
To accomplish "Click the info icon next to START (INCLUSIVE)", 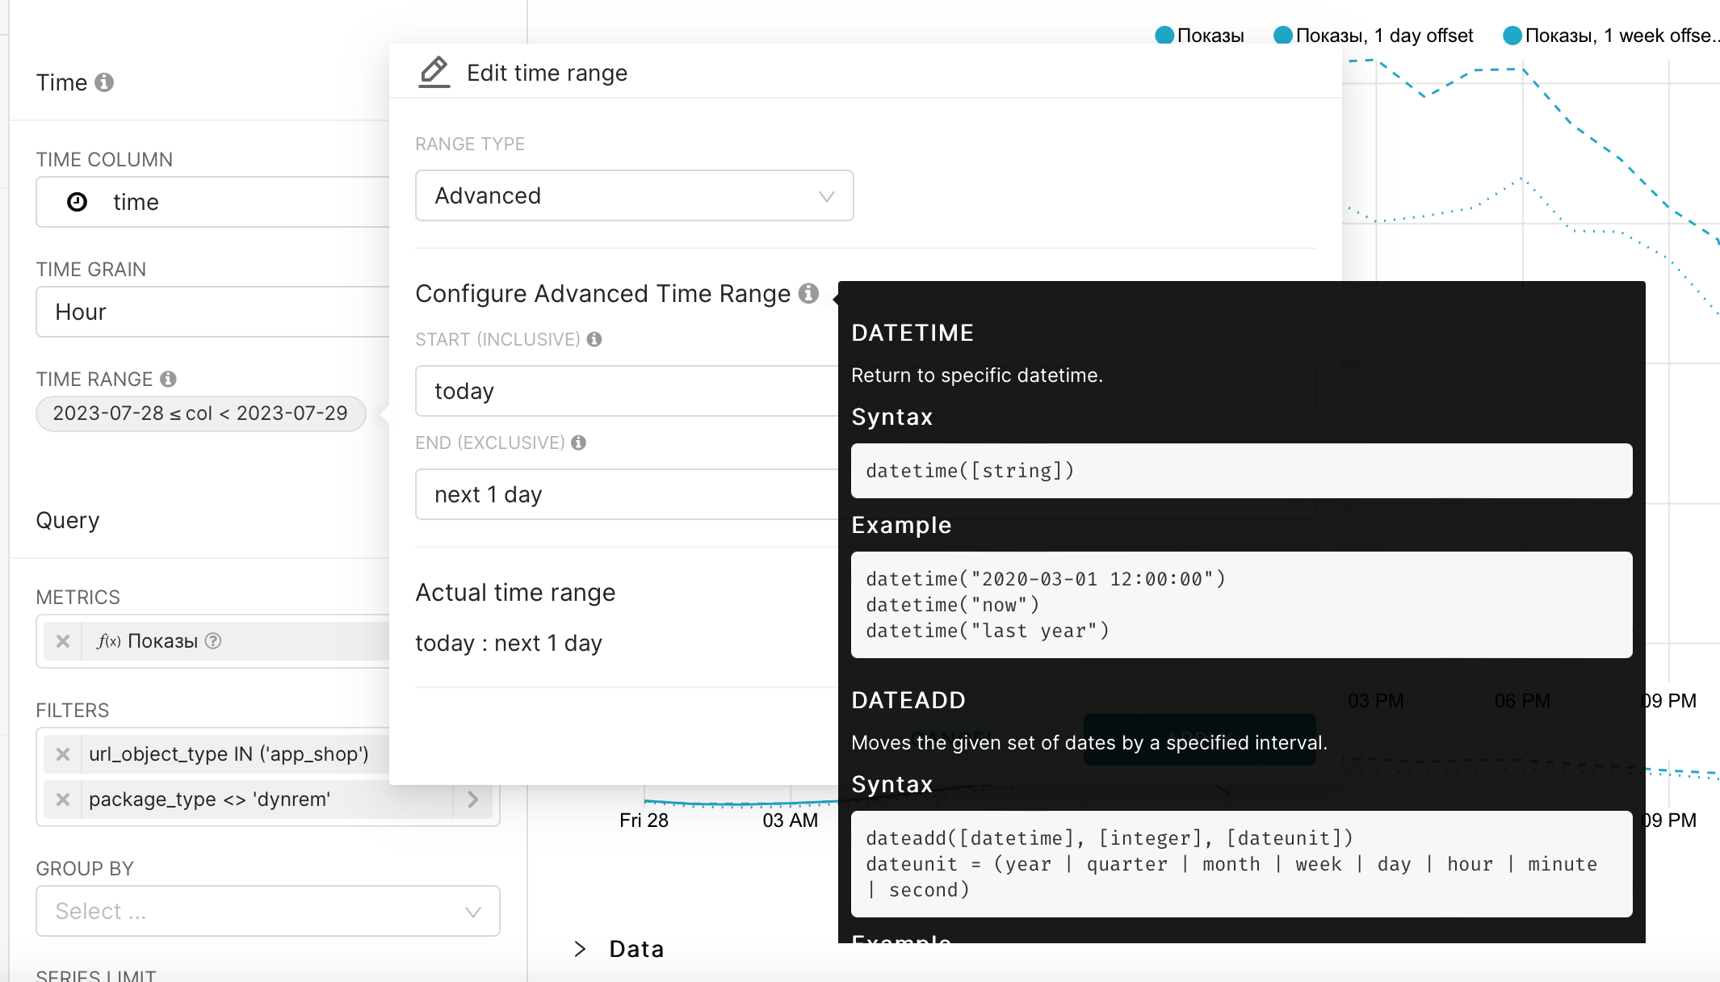I will coord(595,340).
